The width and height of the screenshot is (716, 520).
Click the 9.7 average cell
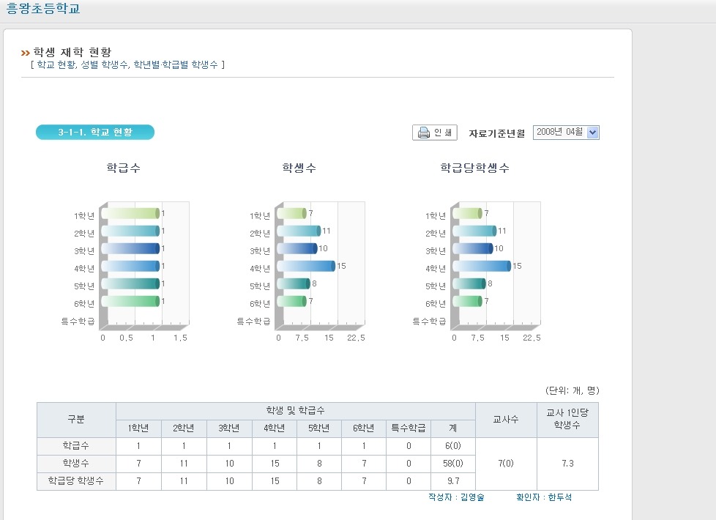(x=453, y=481)
